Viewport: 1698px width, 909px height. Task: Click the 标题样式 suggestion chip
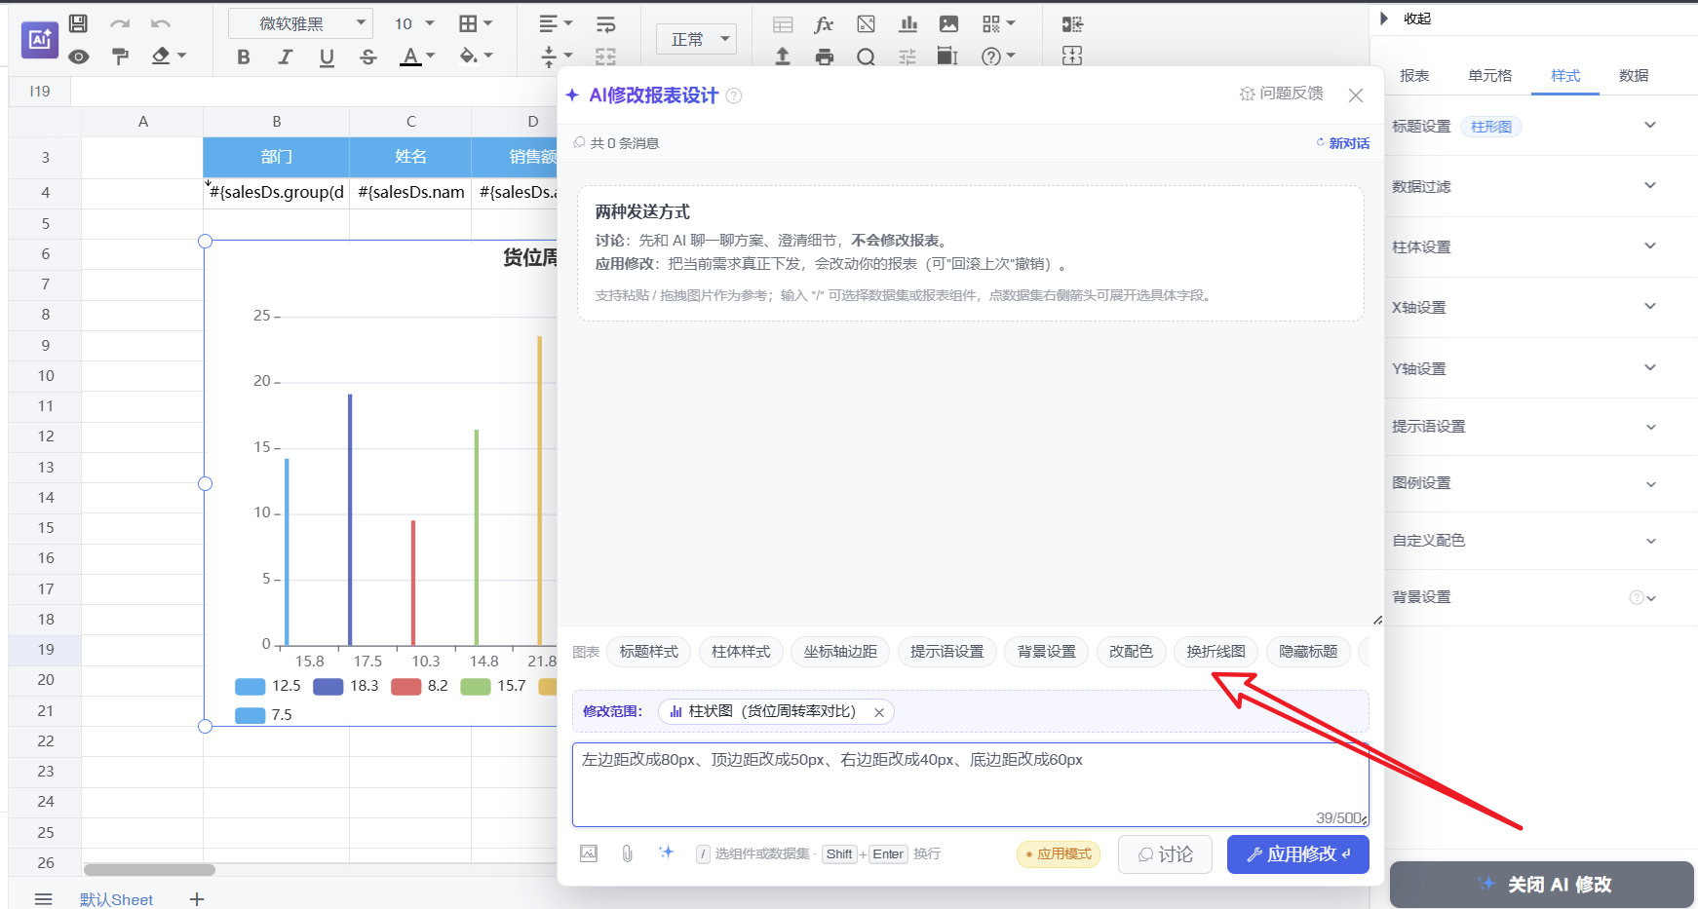[x=649, y=652]
